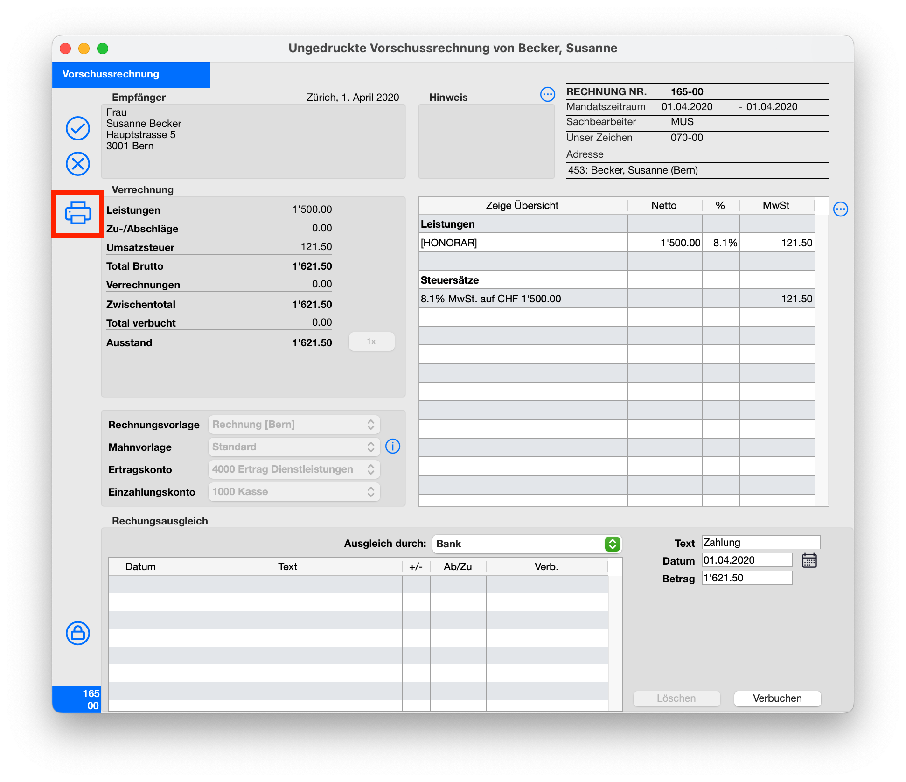
Task: Click the Datum column header in payments table
Action: (141, 566)
